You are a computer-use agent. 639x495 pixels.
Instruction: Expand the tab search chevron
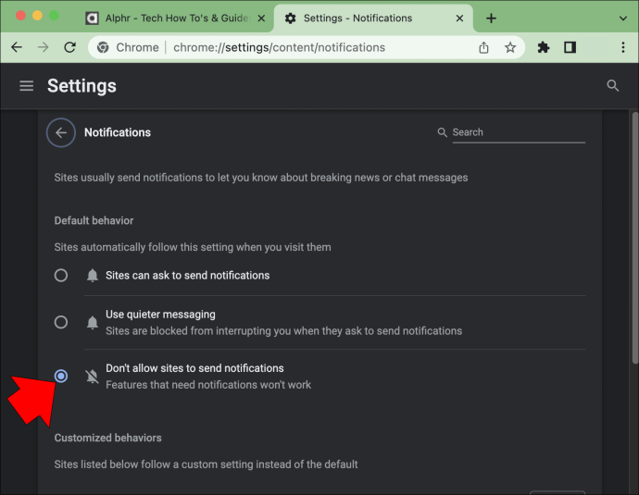(622, 19)
